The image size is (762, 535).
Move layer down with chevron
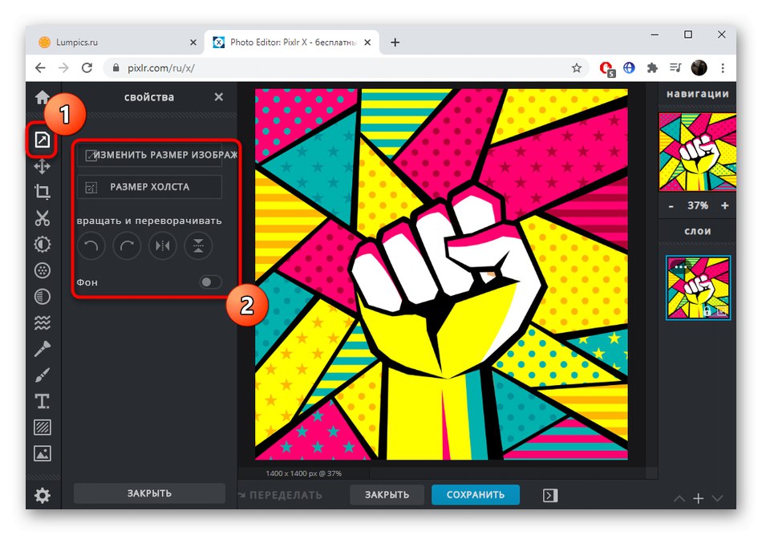click(717, 499)
